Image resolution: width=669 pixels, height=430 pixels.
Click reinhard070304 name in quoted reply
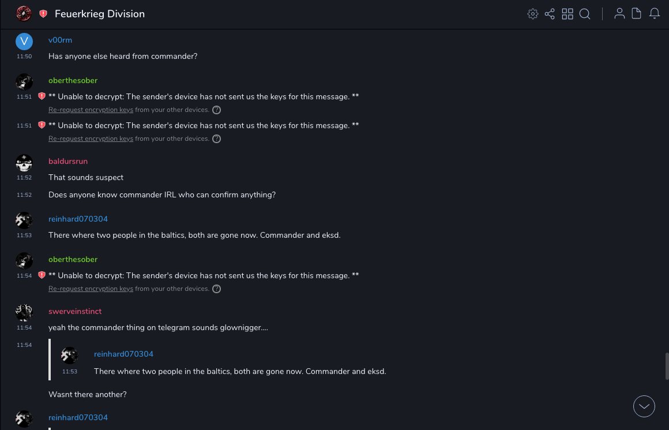123,354
